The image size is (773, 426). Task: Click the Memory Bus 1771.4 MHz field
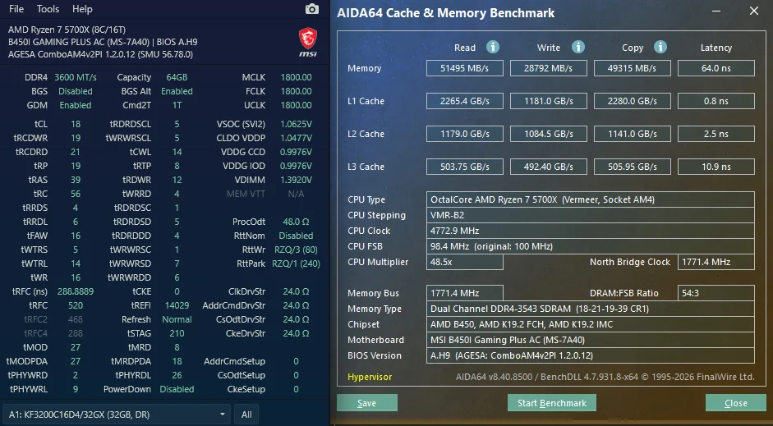[464, 293]
